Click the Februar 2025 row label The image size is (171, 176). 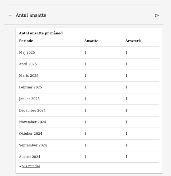30,87
